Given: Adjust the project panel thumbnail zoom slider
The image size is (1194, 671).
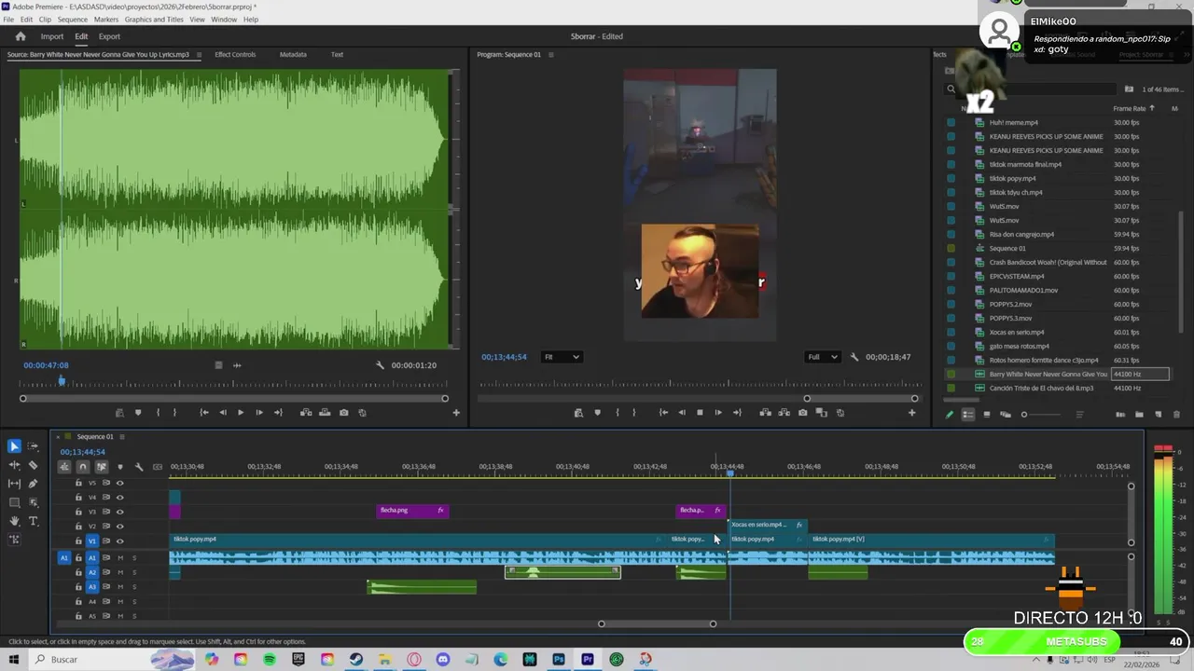Looking at the screenshot, I should [1024, 415].
